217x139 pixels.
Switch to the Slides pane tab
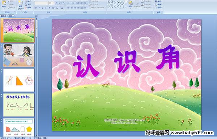click(4, 16)
